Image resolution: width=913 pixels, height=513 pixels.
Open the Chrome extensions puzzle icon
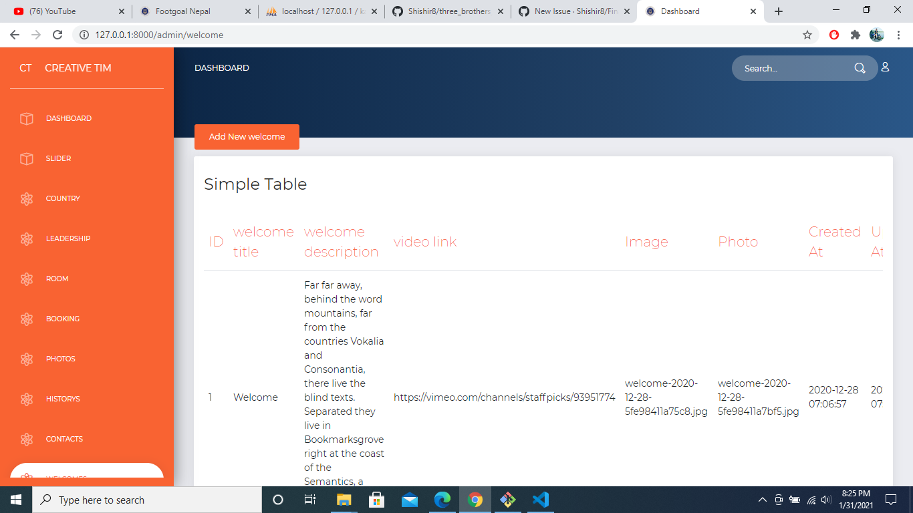tap(856, 35)
